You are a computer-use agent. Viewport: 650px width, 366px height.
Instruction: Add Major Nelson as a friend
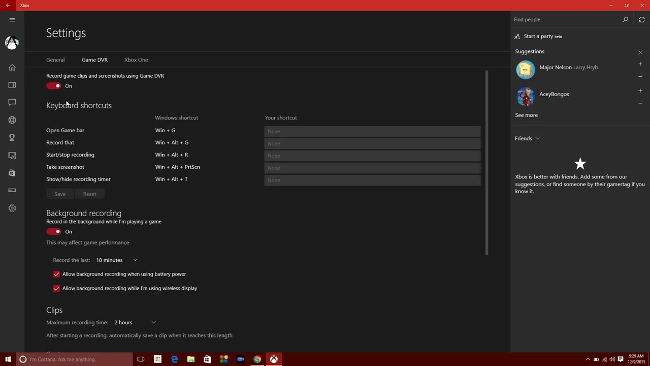640,64
